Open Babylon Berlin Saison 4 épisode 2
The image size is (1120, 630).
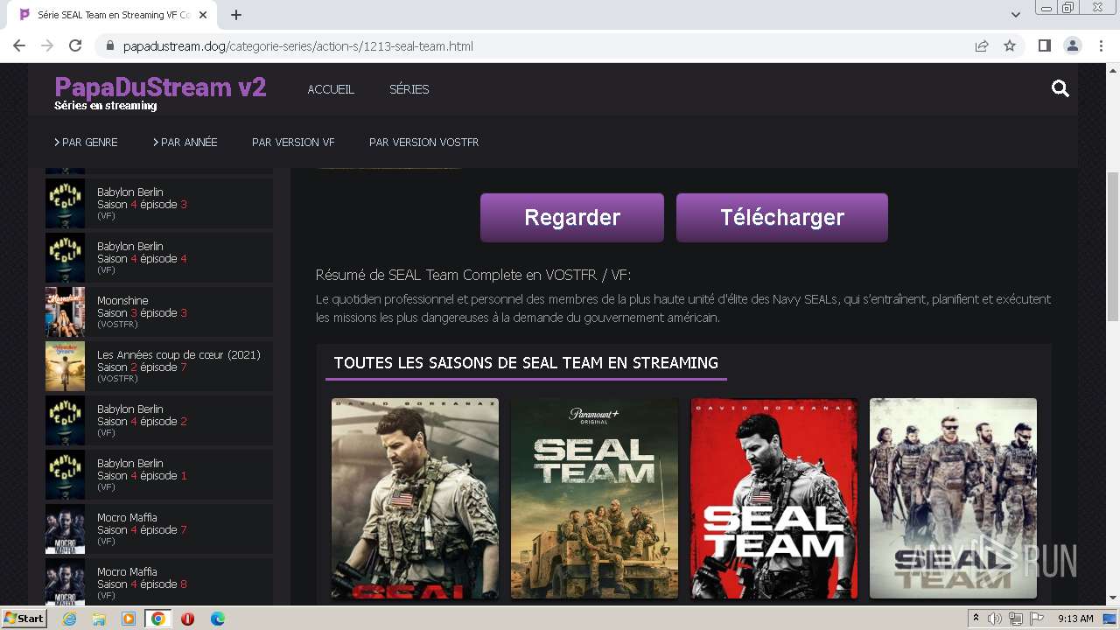pos(159,420)
